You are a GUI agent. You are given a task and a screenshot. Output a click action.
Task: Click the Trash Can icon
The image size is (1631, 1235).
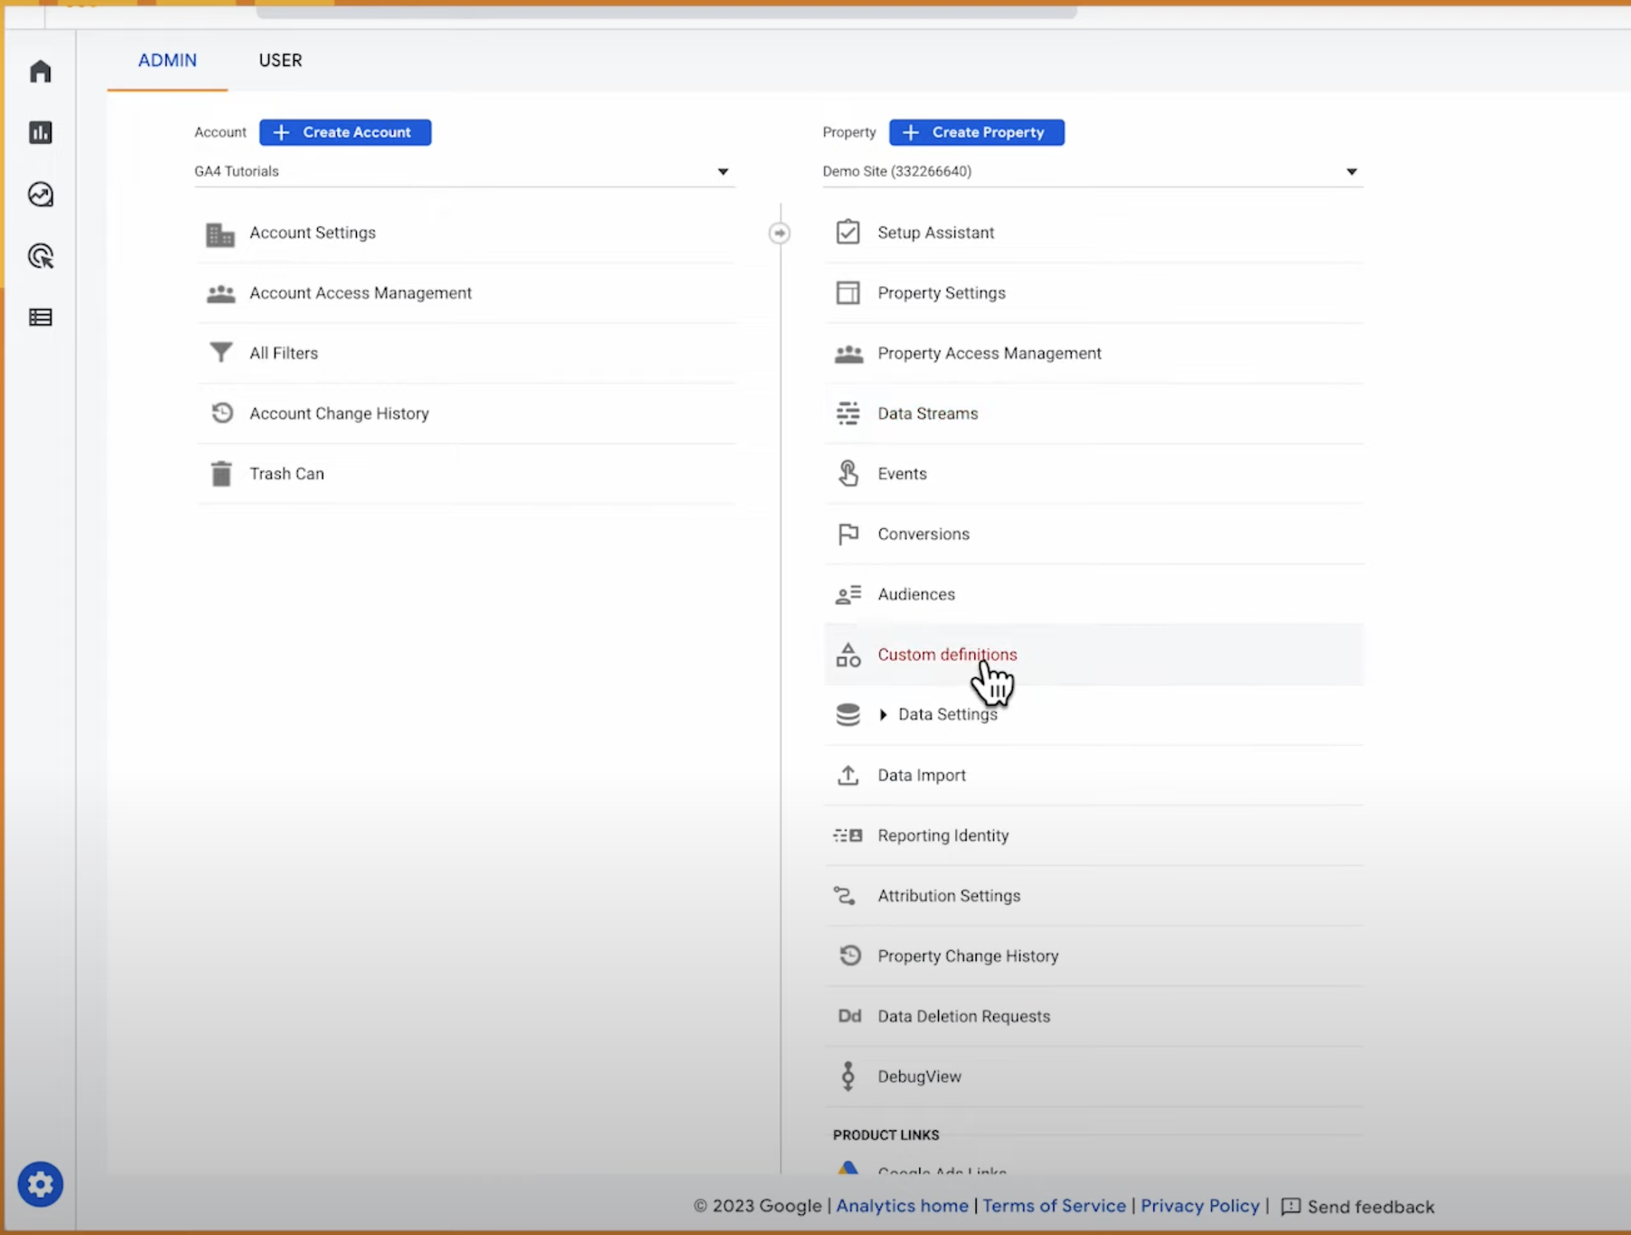(221, 474)
